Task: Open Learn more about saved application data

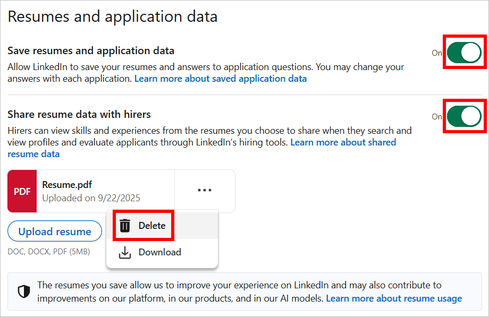Action: [x=220, y=78]
